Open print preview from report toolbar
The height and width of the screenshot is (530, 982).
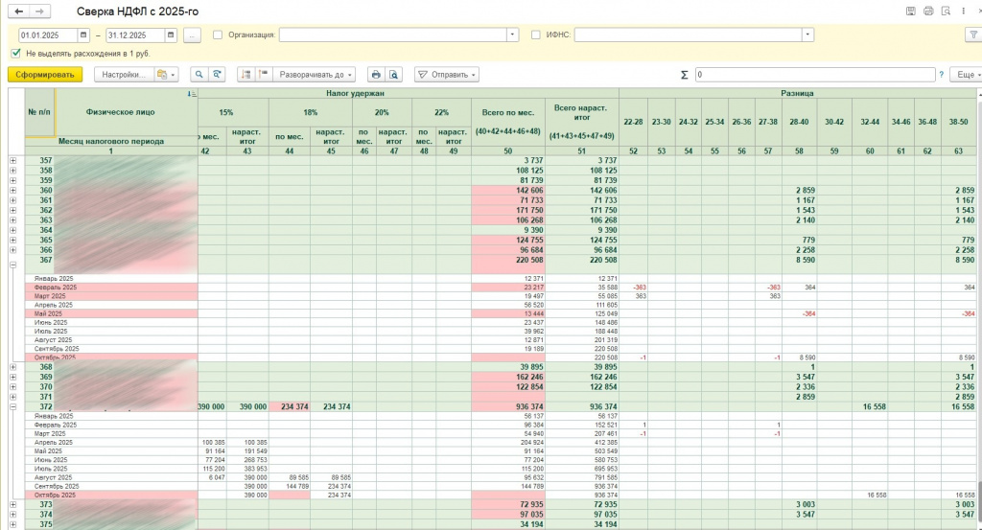click(x=393, y=74)
